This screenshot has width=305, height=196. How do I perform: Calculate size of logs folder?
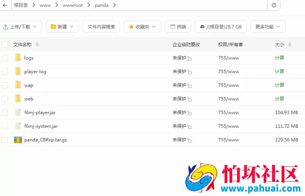click(280, 58)
